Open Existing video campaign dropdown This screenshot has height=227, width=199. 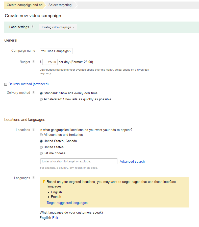point(58,27)
